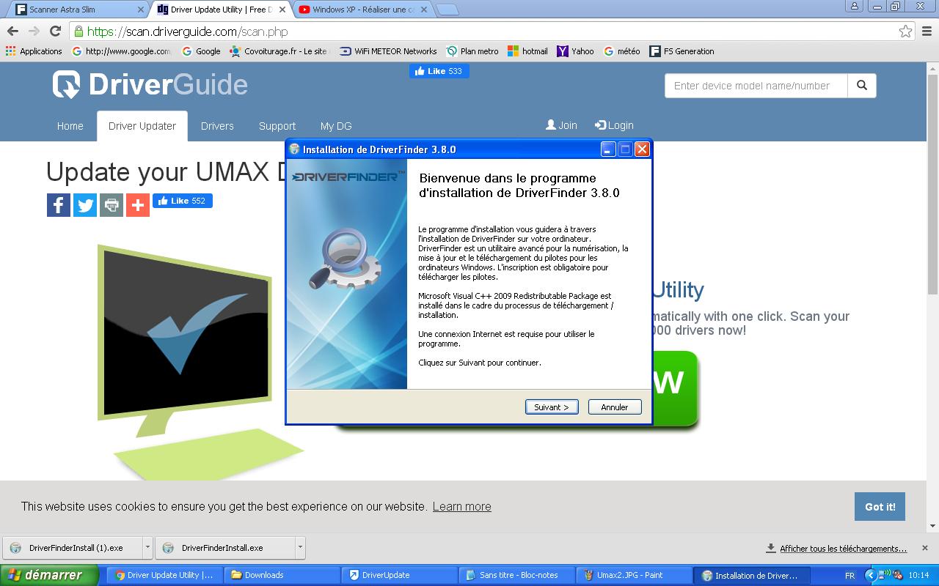939x586 pixels.
Task: Click the search magnifier button
Action: 862,86
